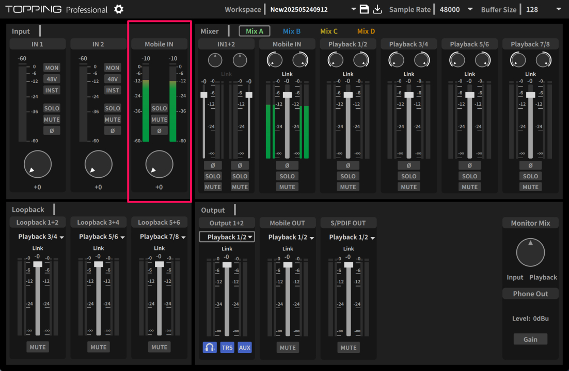The height and width of the screenshot is (371, 569).
Task: Click the mixer Mobile IN fader handle
Action: click(x=287, y=95)
